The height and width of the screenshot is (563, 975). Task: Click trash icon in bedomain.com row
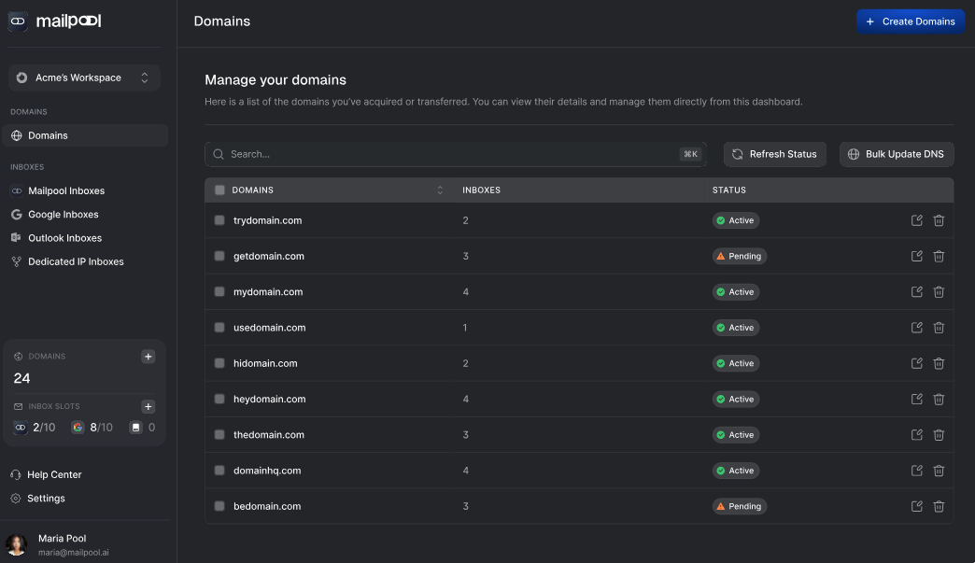[939, 506]
